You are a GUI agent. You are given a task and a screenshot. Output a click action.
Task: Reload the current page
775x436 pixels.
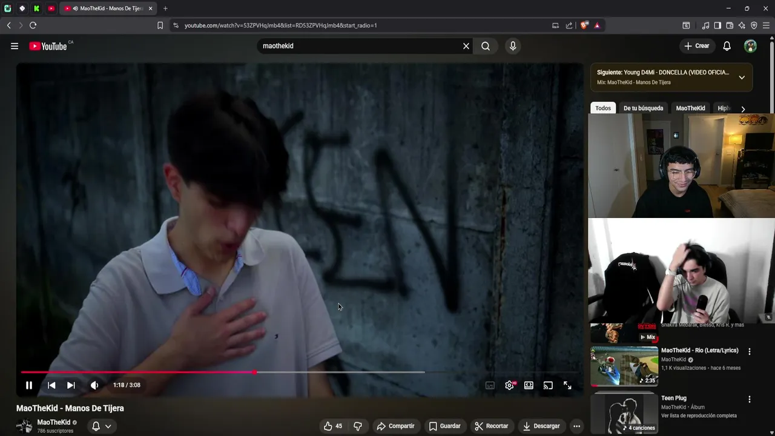coord(33,25)
